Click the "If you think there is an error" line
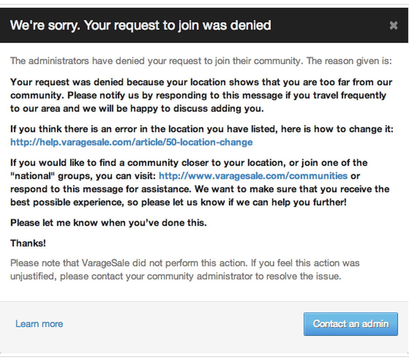 tap(202, 129)
